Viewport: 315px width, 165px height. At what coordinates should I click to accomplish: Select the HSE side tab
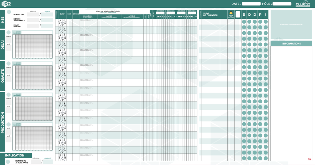(x=2, y=19)
